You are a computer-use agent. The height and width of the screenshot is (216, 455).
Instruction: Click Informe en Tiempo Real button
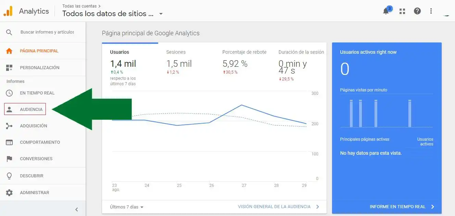pyautogui.click(x=397, y=206)
